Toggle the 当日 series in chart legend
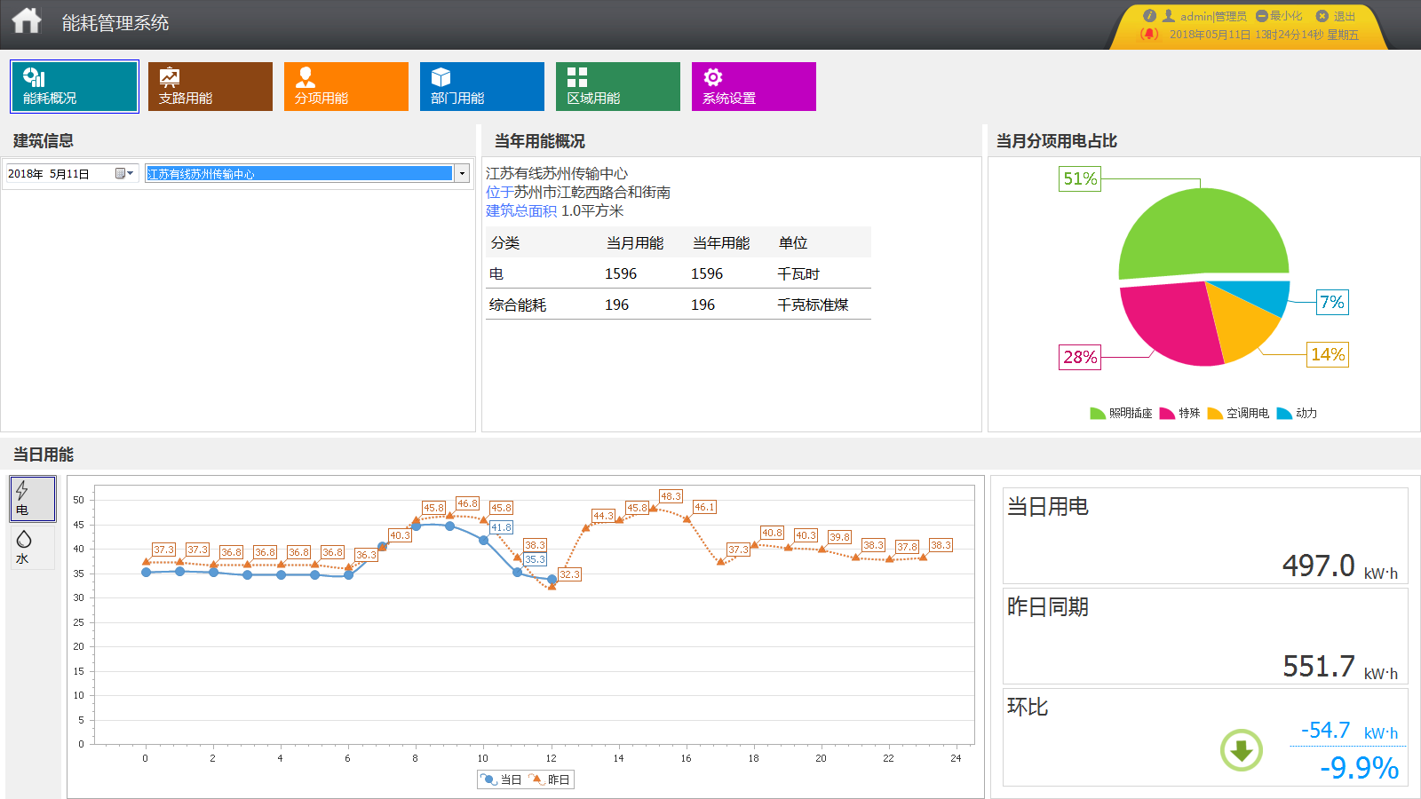 [x=502, y=779]
